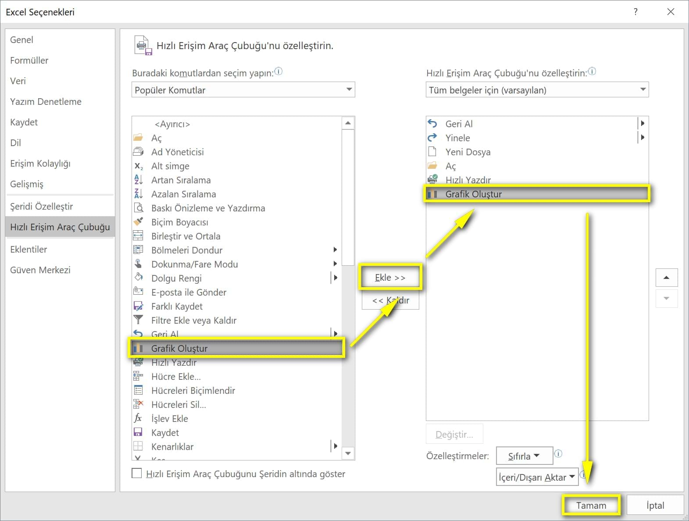This screenshot has height=521, width=689.
Task: Click Geri Al icon in toolbar list
Action: tap(432, 124)
